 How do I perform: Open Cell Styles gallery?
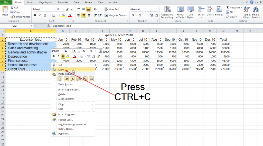(x=191, y=12)
